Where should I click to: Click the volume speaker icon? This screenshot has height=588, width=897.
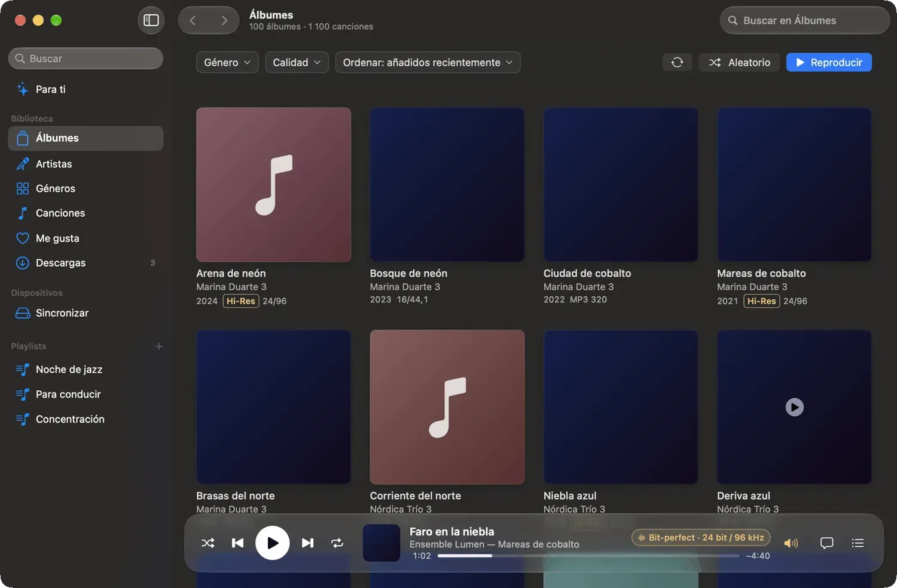tap(791, 543)
